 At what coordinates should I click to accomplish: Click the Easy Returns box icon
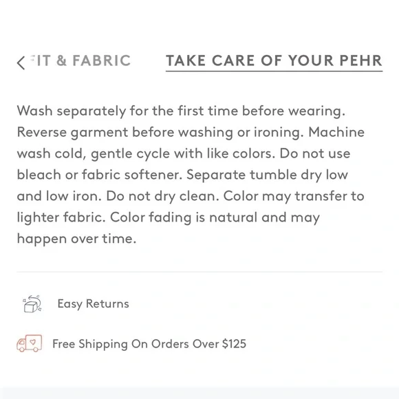click(x=32, y=303)
